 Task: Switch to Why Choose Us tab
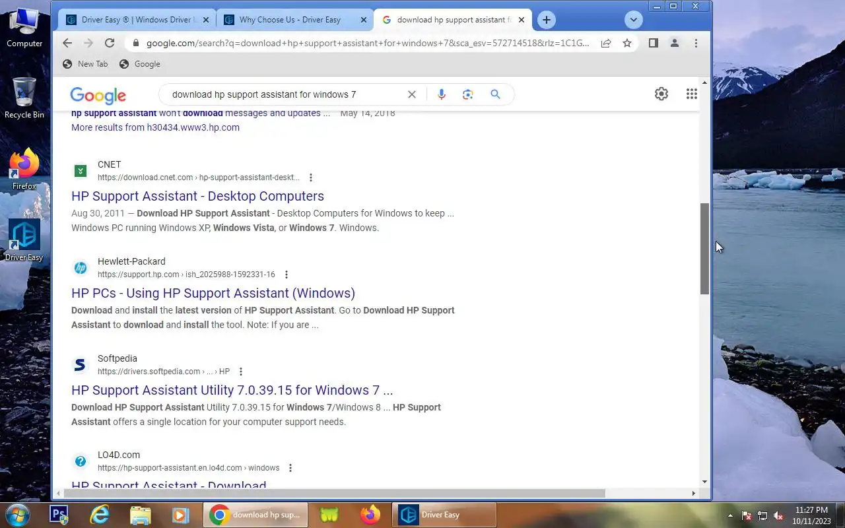pos(296,20)
